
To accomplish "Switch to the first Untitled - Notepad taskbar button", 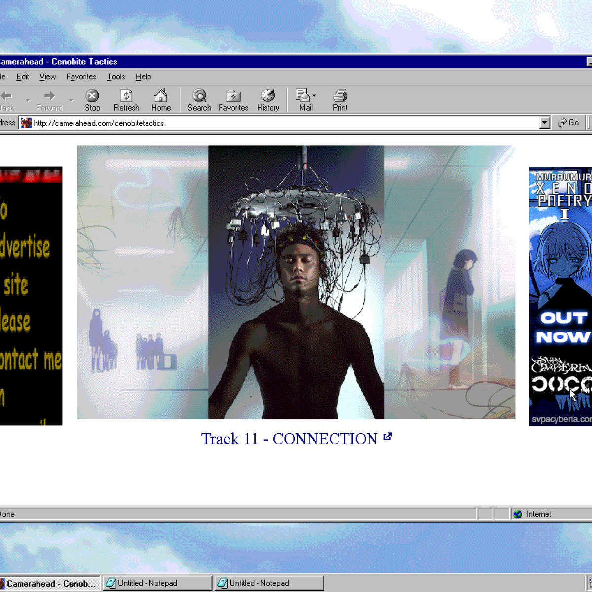I will 157,583.
